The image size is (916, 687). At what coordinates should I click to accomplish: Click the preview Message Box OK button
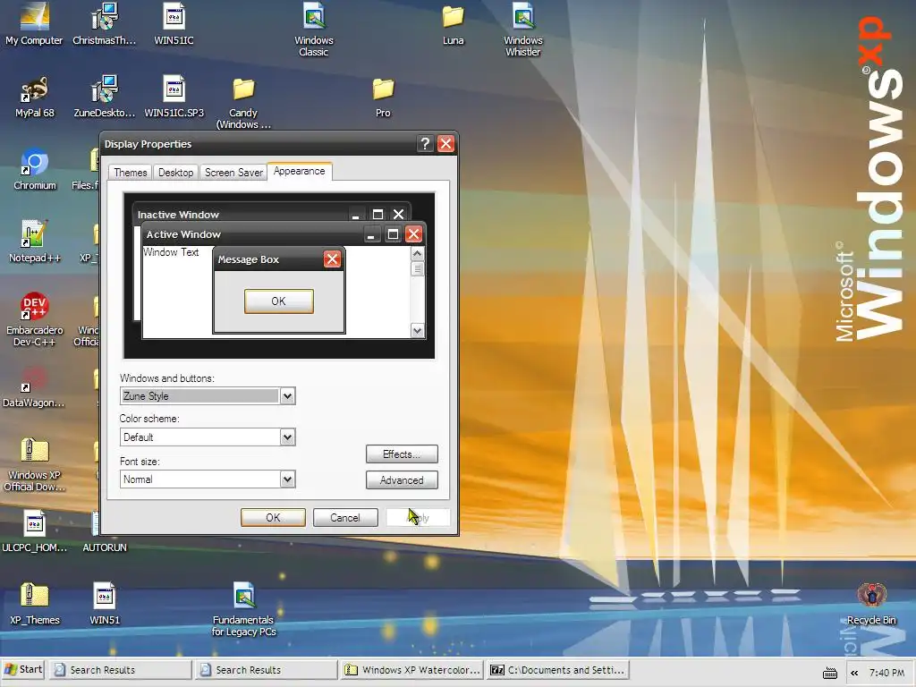(x=279, y=301)
